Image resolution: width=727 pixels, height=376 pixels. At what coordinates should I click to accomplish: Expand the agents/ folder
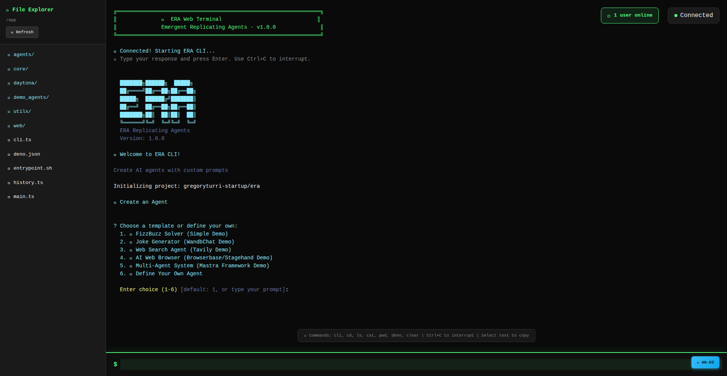[23, 55]
